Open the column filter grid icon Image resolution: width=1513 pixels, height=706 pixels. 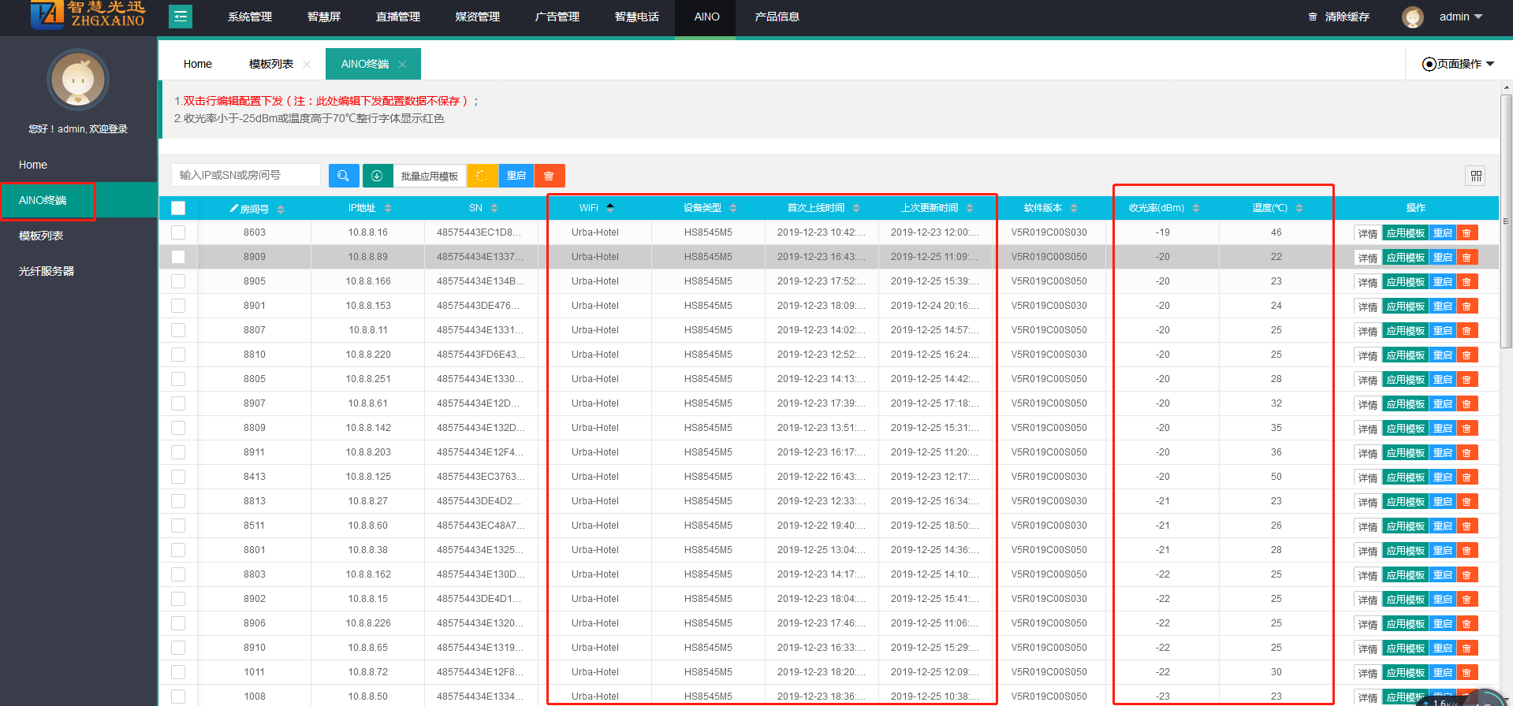click(x=1476, y=176)
